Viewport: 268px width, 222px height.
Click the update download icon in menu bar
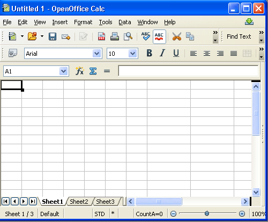(x=249, y=21)
